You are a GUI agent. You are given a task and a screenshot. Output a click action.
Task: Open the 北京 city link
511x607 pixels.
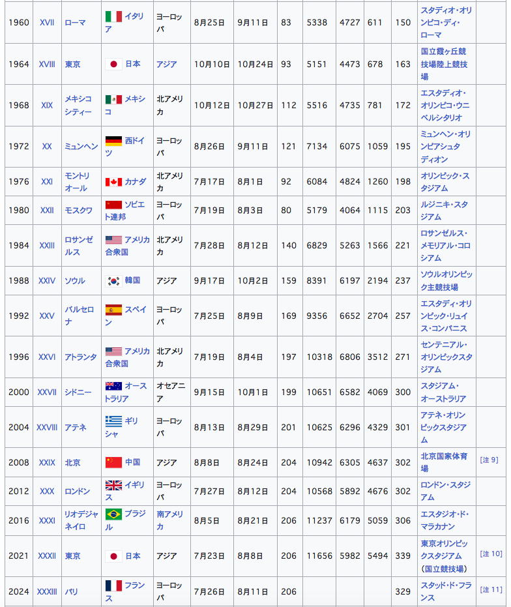click(72, 462)
